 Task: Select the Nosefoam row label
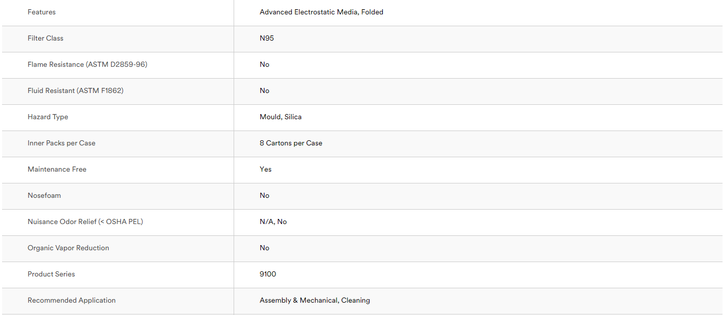point(44,195)
